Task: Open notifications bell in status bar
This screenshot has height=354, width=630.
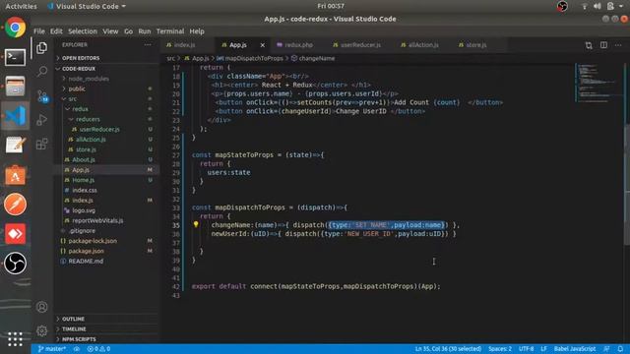Action: coord(620,349)
